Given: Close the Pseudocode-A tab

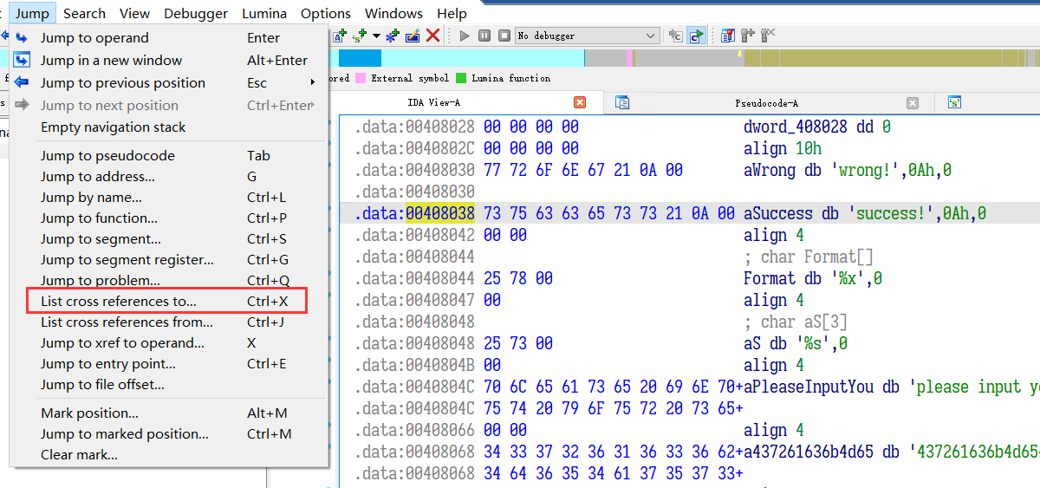Looking at the screenshot, I should tap(913, 102).
